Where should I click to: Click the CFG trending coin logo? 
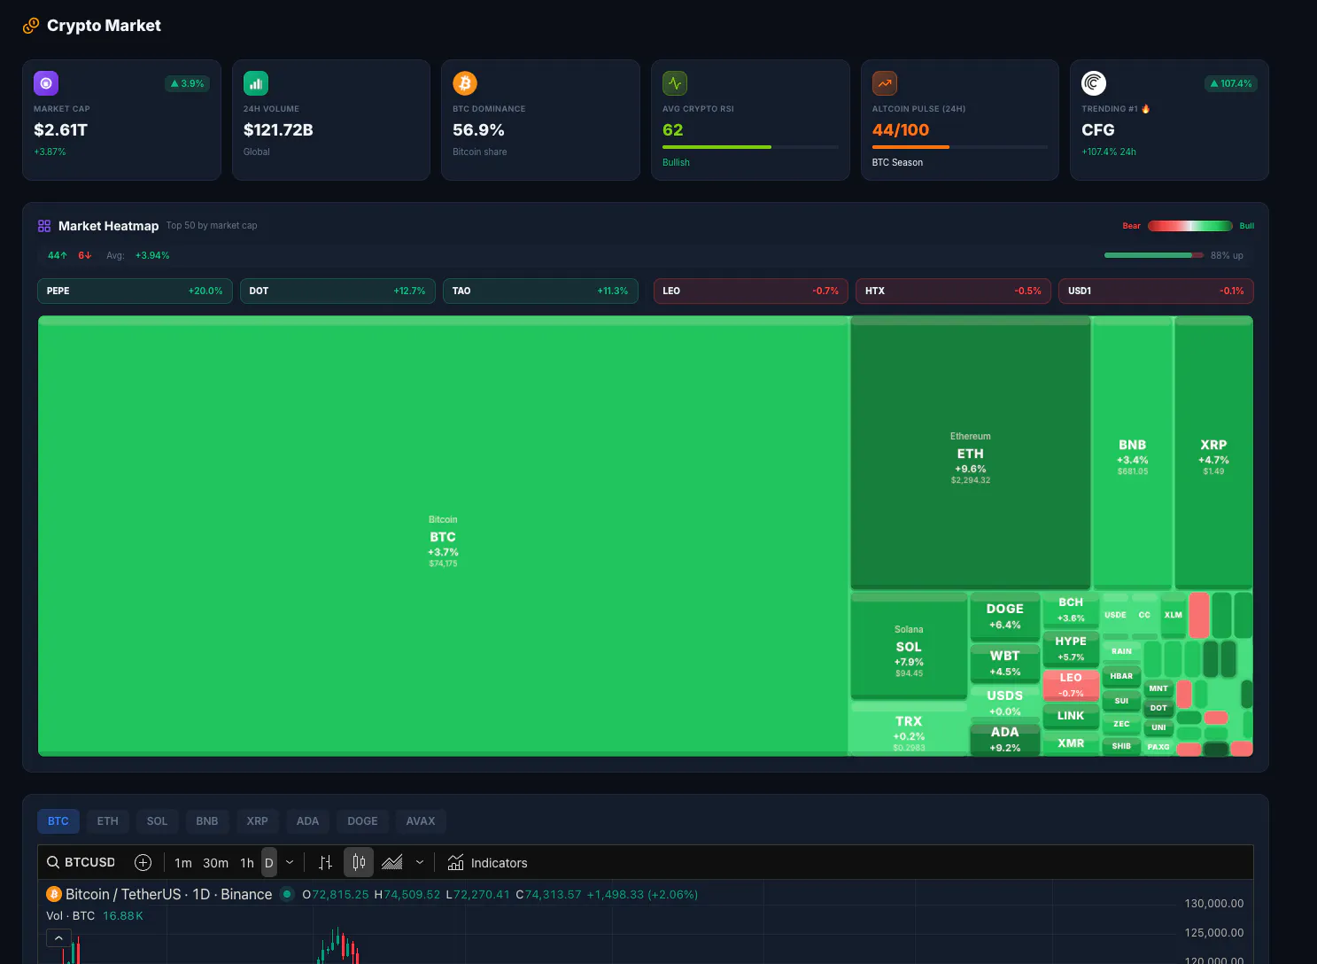(1094, 83)
